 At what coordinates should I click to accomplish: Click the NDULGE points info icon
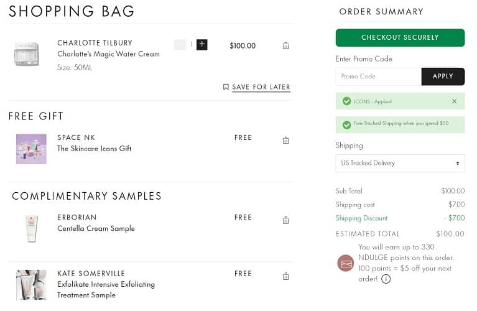click(386, 279)
